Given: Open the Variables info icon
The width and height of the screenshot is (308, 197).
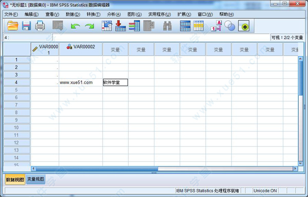Looking at the screenshot, I should 134,26.
